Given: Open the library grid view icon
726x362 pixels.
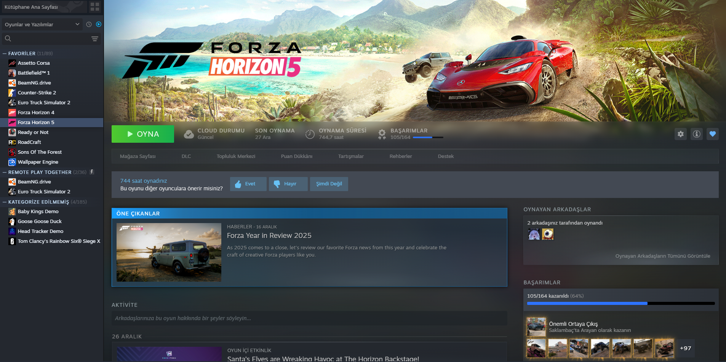Looking at the screenshot, I should 95,7.
